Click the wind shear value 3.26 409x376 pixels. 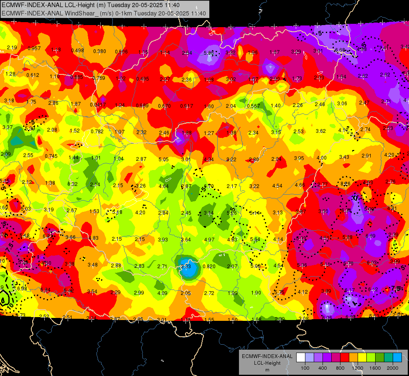pyautogui.click(x=141, y=186)
